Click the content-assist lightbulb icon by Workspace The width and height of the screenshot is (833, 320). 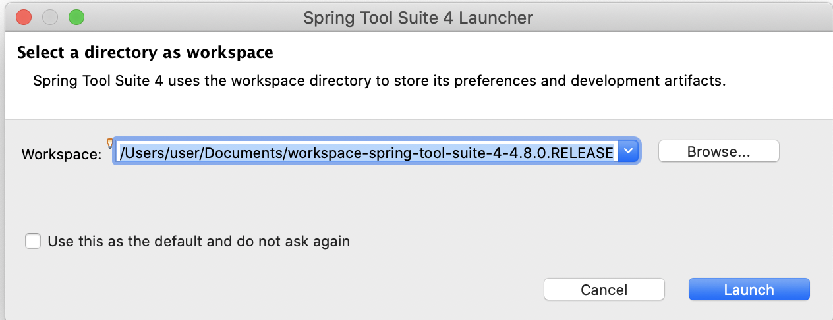point(110,142)
